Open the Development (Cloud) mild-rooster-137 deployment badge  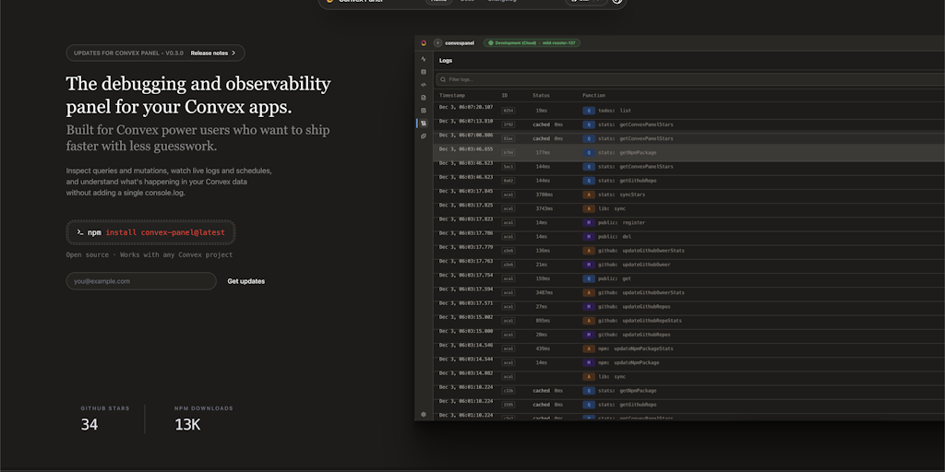(532, 42)
